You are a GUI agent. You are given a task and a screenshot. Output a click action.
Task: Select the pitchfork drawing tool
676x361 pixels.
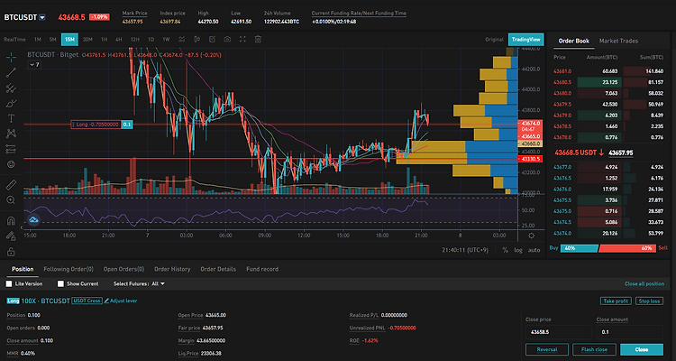coord(11,88)
